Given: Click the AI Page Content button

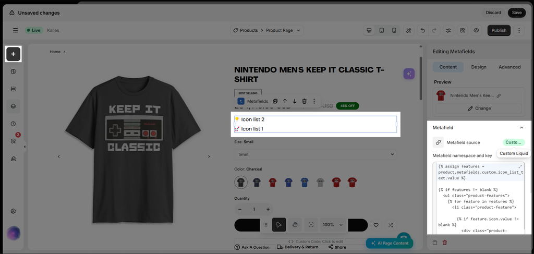Looking at the screenshot, I should 390,243.
